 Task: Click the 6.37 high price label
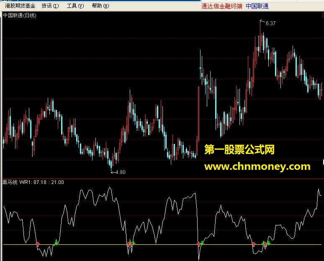(270, 23)
